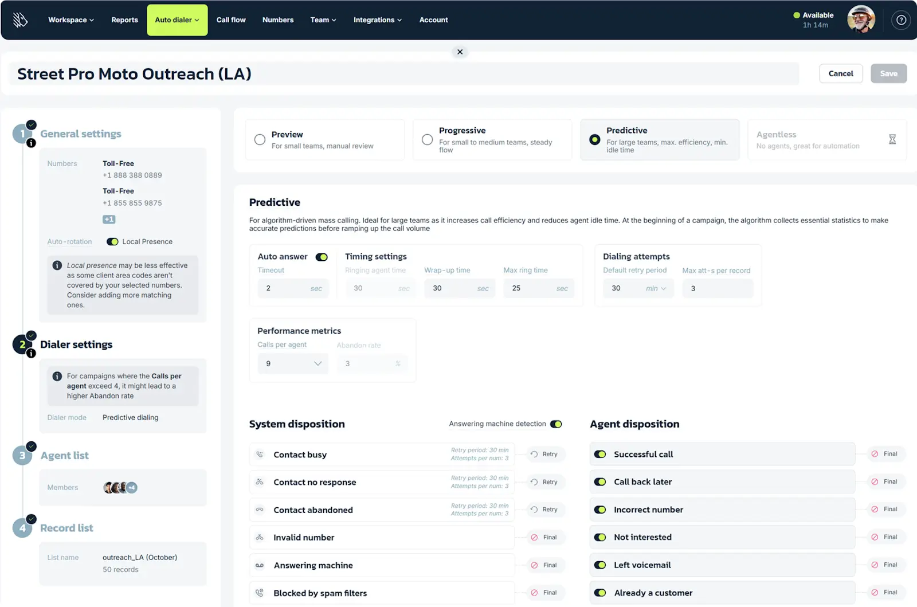Click the Final icon next to Invalid number
Viewport: 917px width, 607px height.
point(534,537)
